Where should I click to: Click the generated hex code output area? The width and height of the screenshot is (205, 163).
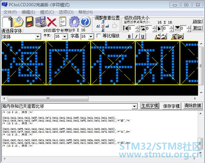[100, 133]
